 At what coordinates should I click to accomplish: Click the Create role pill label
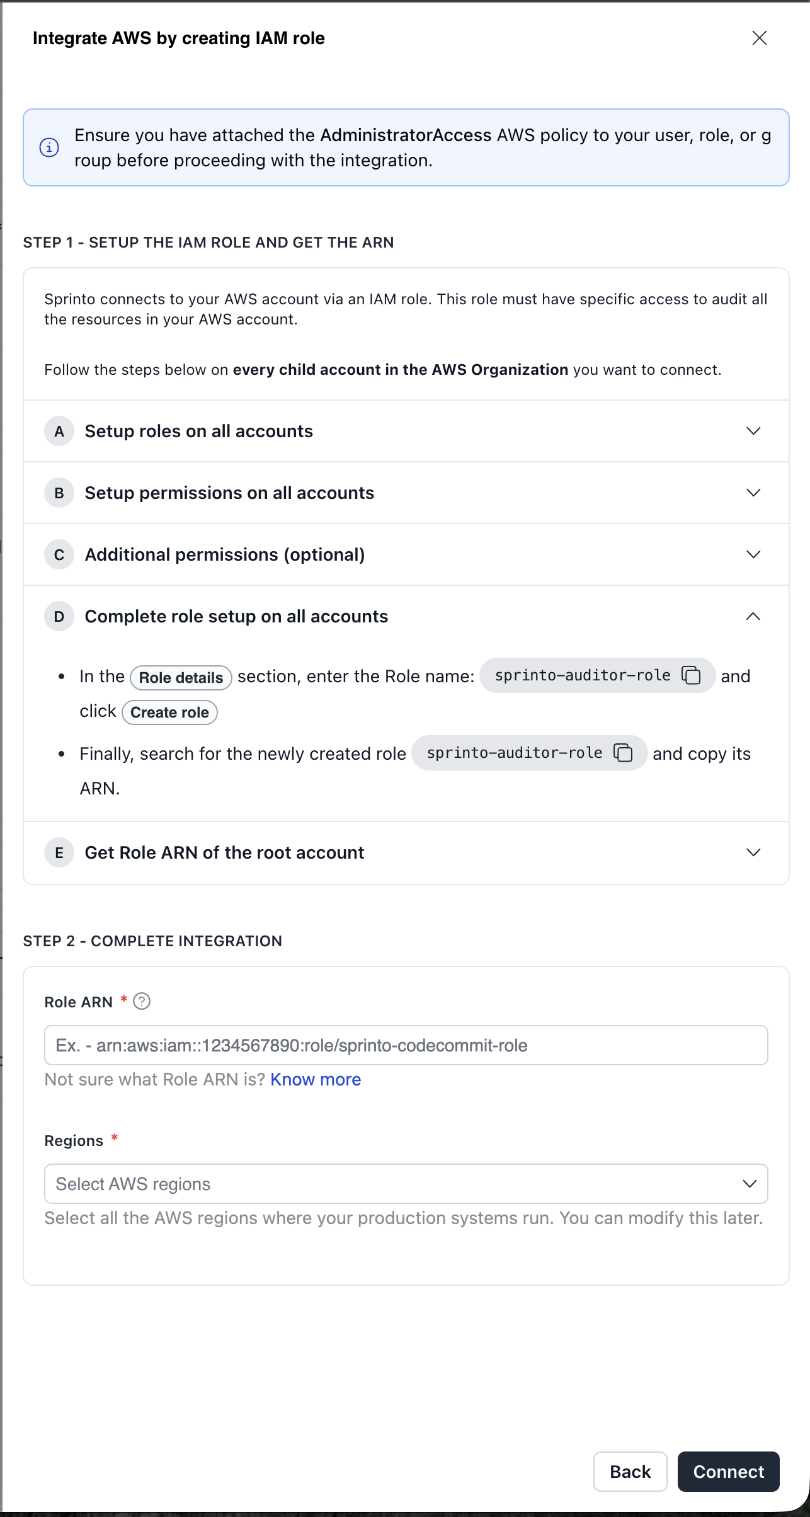(169, 713)
